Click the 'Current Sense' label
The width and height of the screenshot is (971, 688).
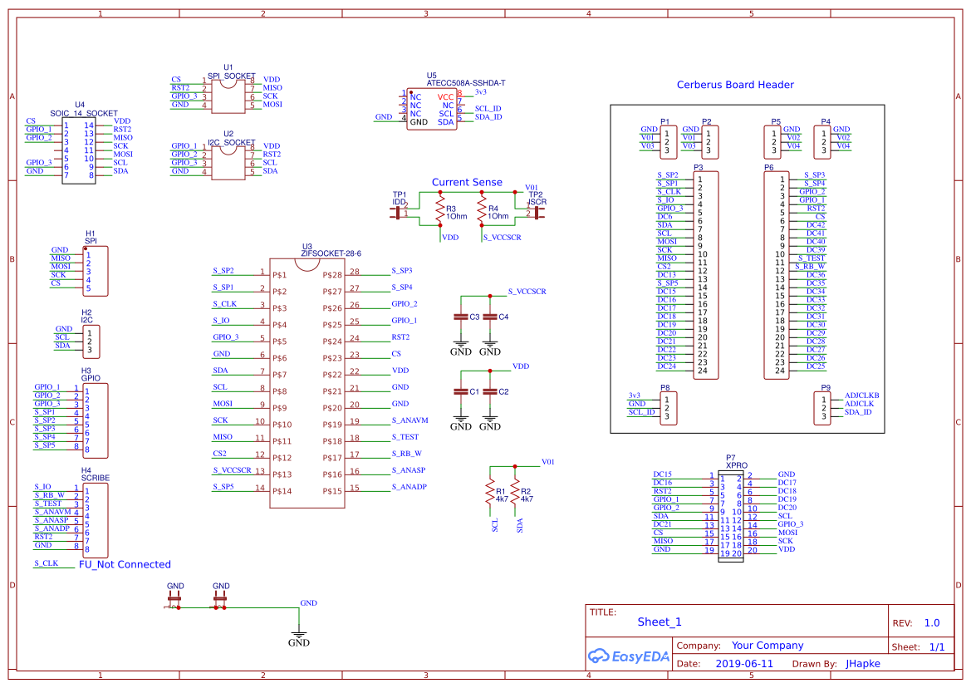[x=467, y=182]
